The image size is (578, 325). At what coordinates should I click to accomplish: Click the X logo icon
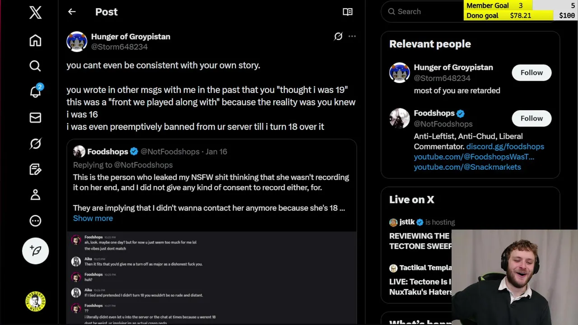click(35, 13)
